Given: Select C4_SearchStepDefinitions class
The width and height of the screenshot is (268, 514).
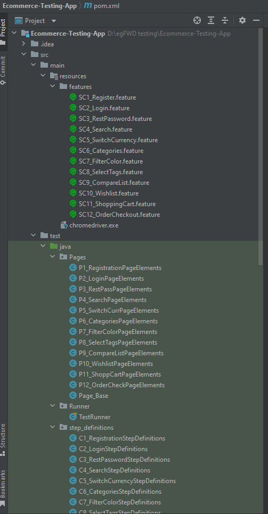Looking at the screenshot, I should 115,470.
